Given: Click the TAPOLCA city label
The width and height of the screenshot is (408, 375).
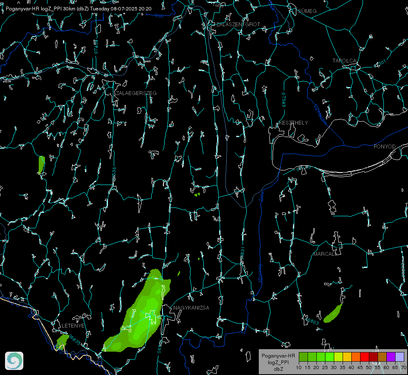Looking at the screenshot, I should [x=344, y=61].
